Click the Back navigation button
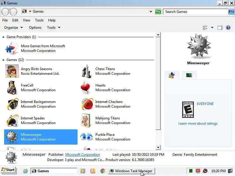 (x=5, y=12)
